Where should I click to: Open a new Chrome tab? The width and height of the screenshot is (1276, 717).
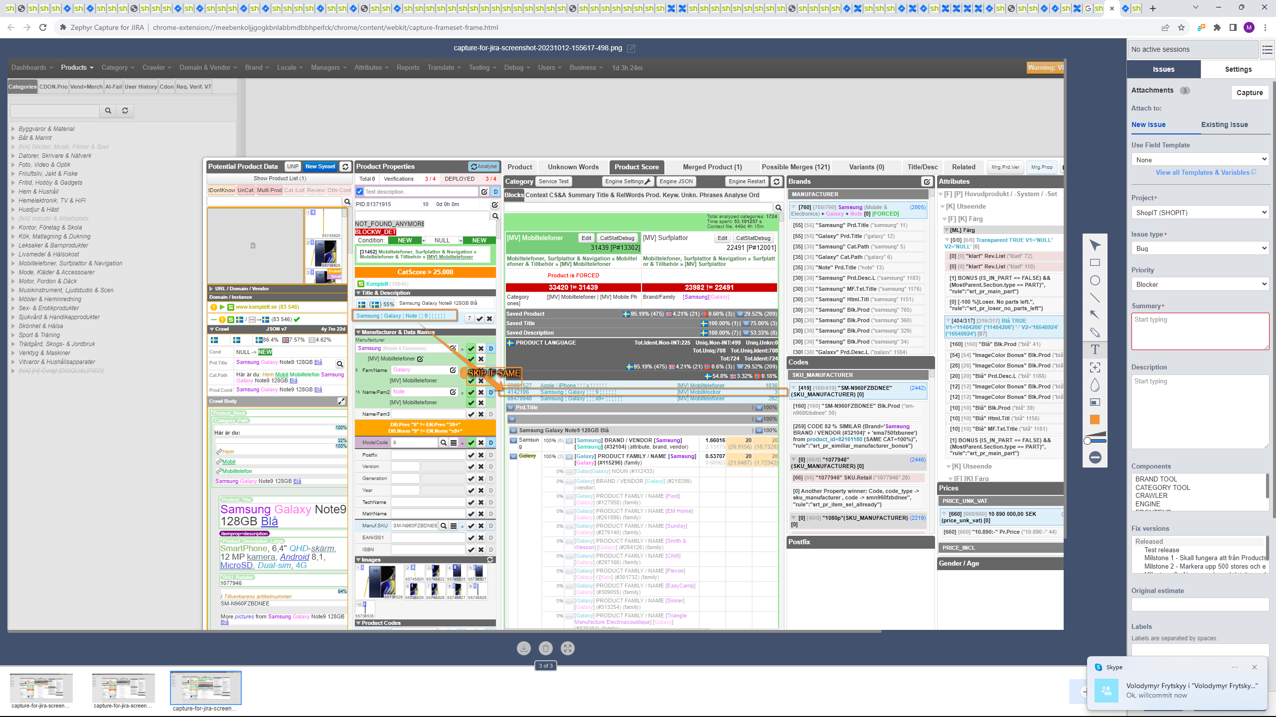[1152, 8]
